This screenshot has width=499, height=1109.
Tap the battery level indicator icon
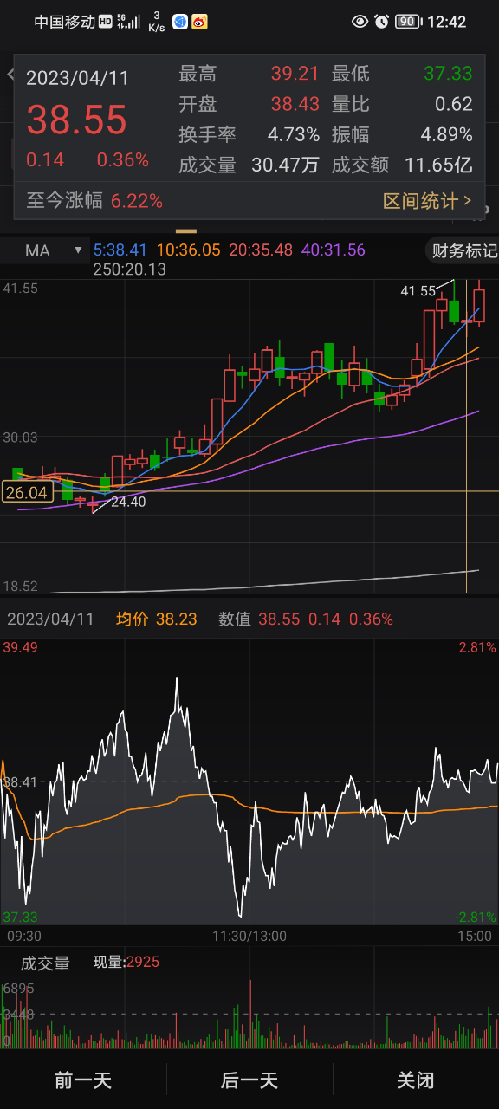click(409, 22)
